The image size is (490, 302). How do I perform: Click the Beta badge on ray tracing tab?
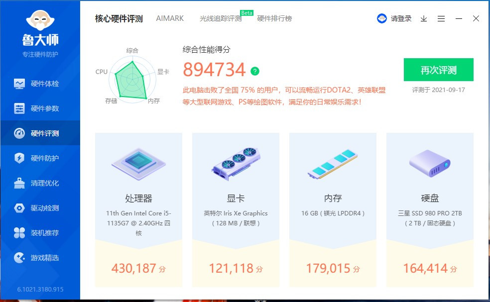point(246,13)
